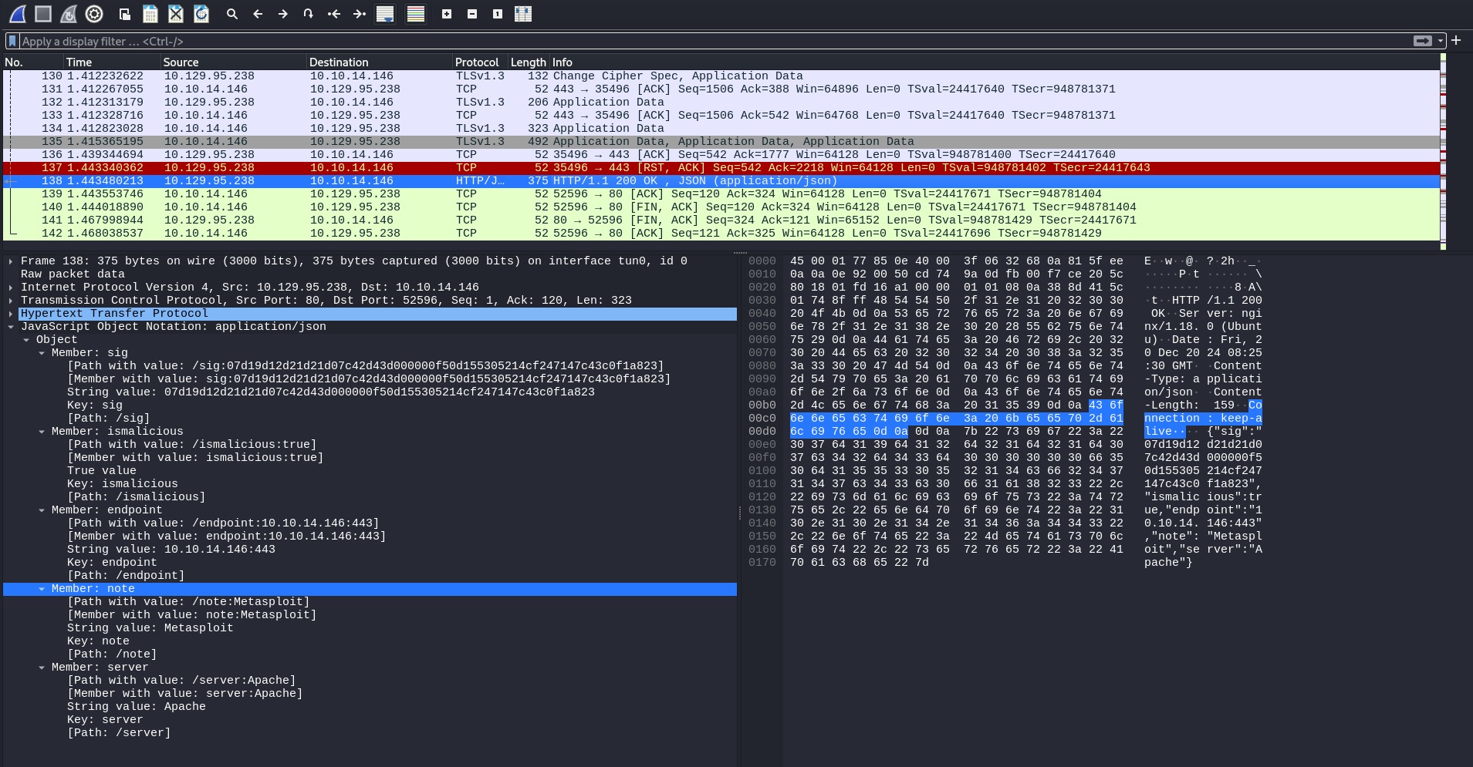This screenshot has height=767, width=1473.
Task: Toggle auto-scroll during live capture
Action: click(x=385, y=14)
